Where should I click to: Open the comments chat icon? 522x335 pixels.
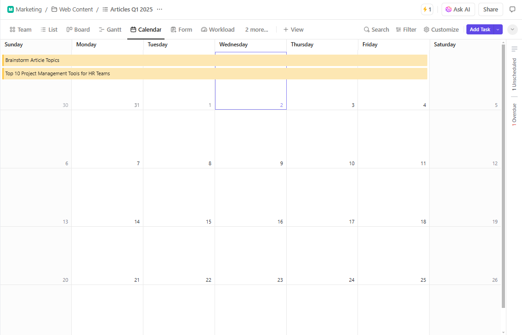coord(512,9)
